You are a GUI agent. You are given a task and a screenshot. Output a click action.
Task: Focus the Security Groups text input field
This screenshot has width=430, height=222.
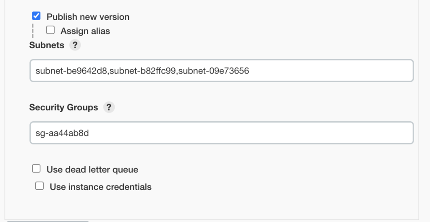(221, 133)
